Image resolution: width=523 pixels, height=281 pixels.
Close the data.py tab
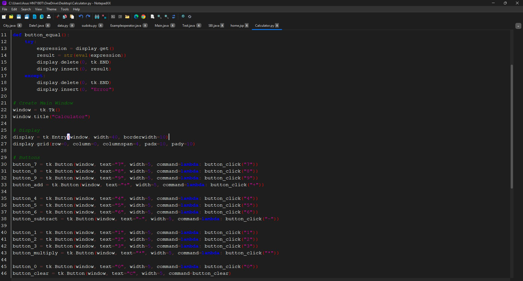(x=72, y=25)
